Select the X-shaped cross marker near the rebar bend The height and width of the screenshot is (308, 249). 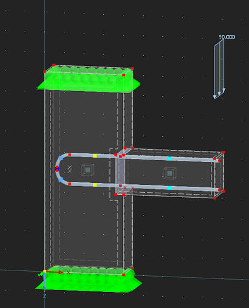(69, 169)
